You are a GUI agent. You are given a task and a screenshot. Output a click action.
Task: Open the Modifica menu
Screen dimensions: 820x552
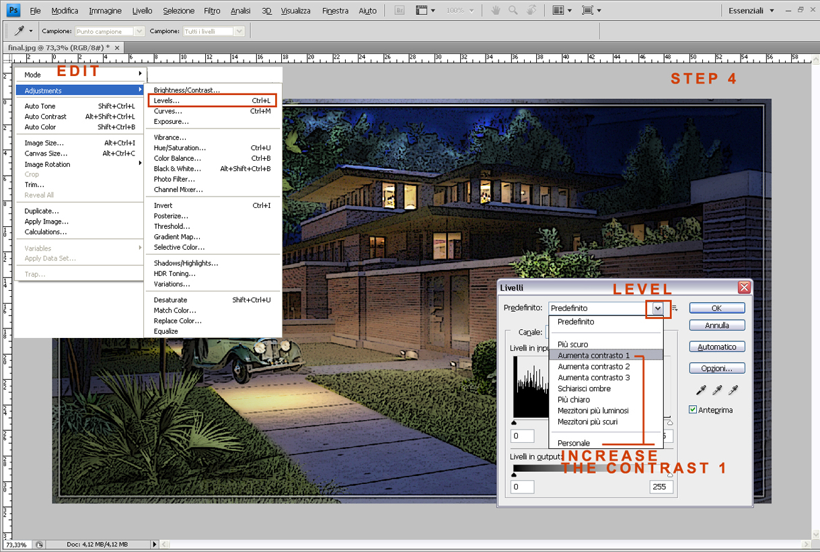click(x=65, y=11)
